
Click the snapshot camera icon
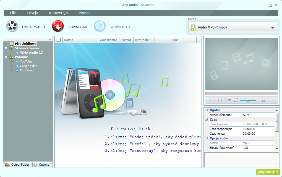click(224, 100)
